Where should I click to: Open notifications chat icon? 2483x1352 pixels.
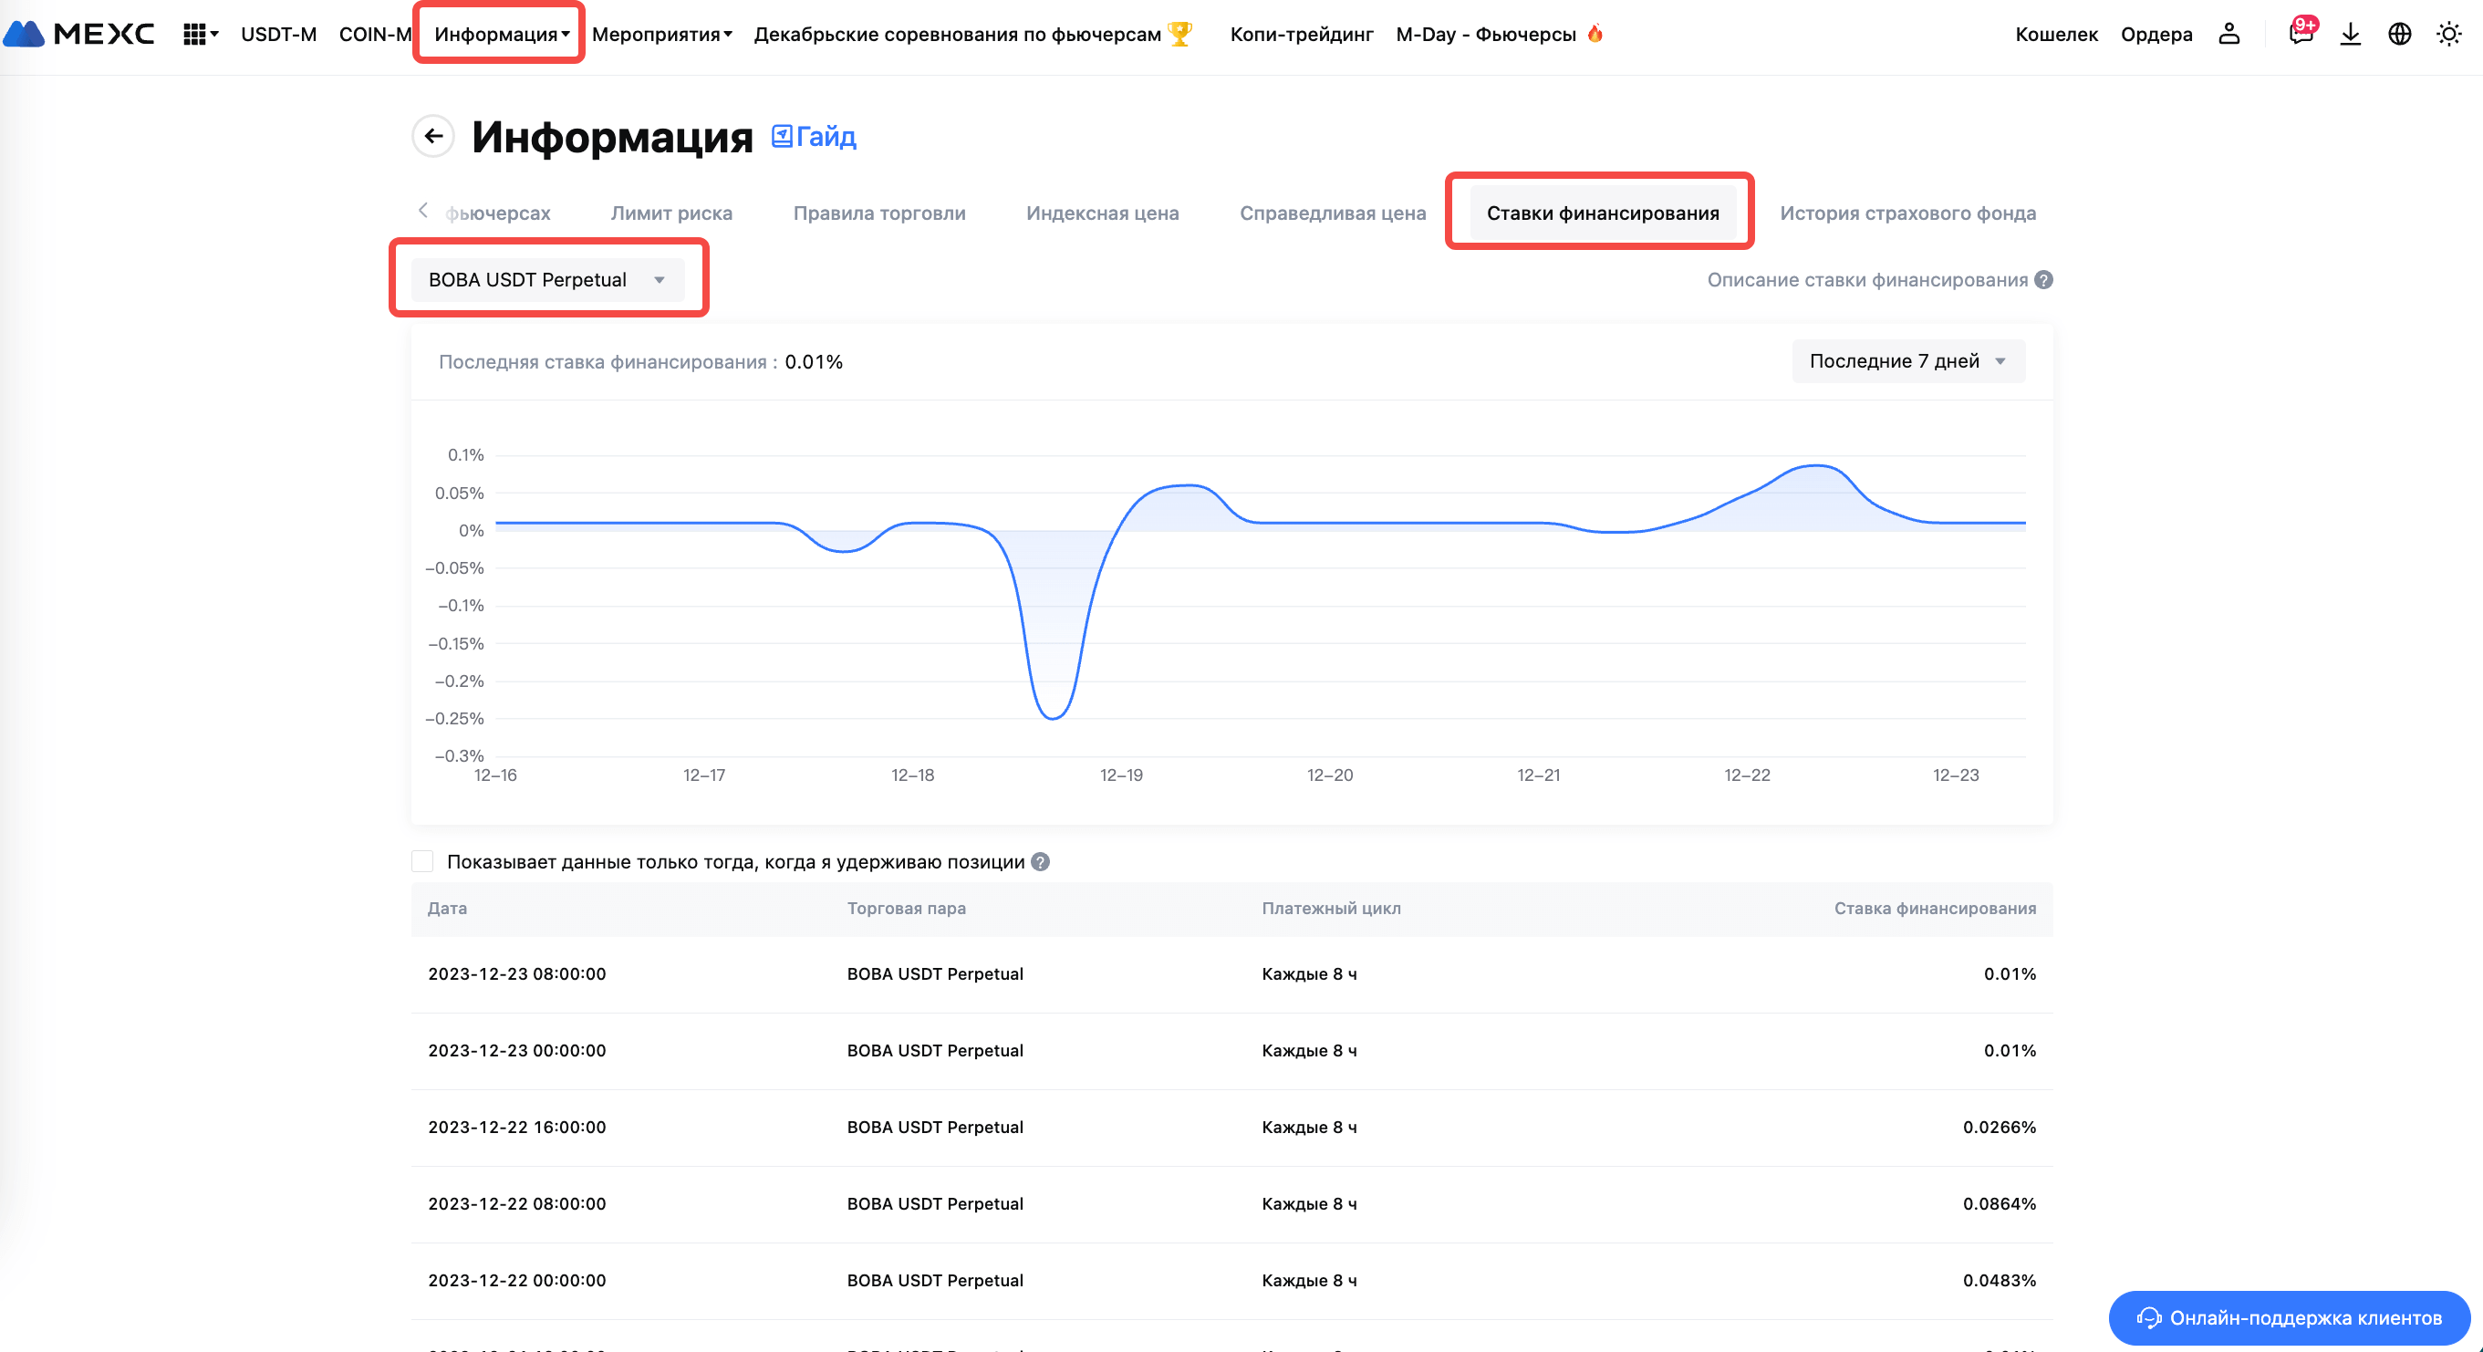point(2301,35)
